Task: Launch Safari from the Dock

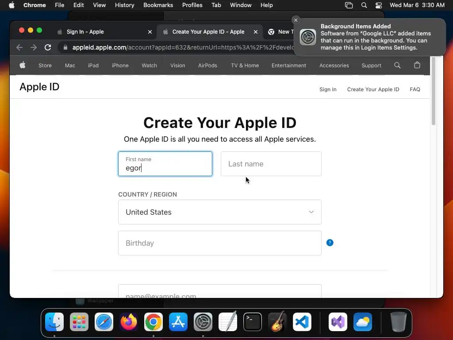Action: click(x=104, y=322)
